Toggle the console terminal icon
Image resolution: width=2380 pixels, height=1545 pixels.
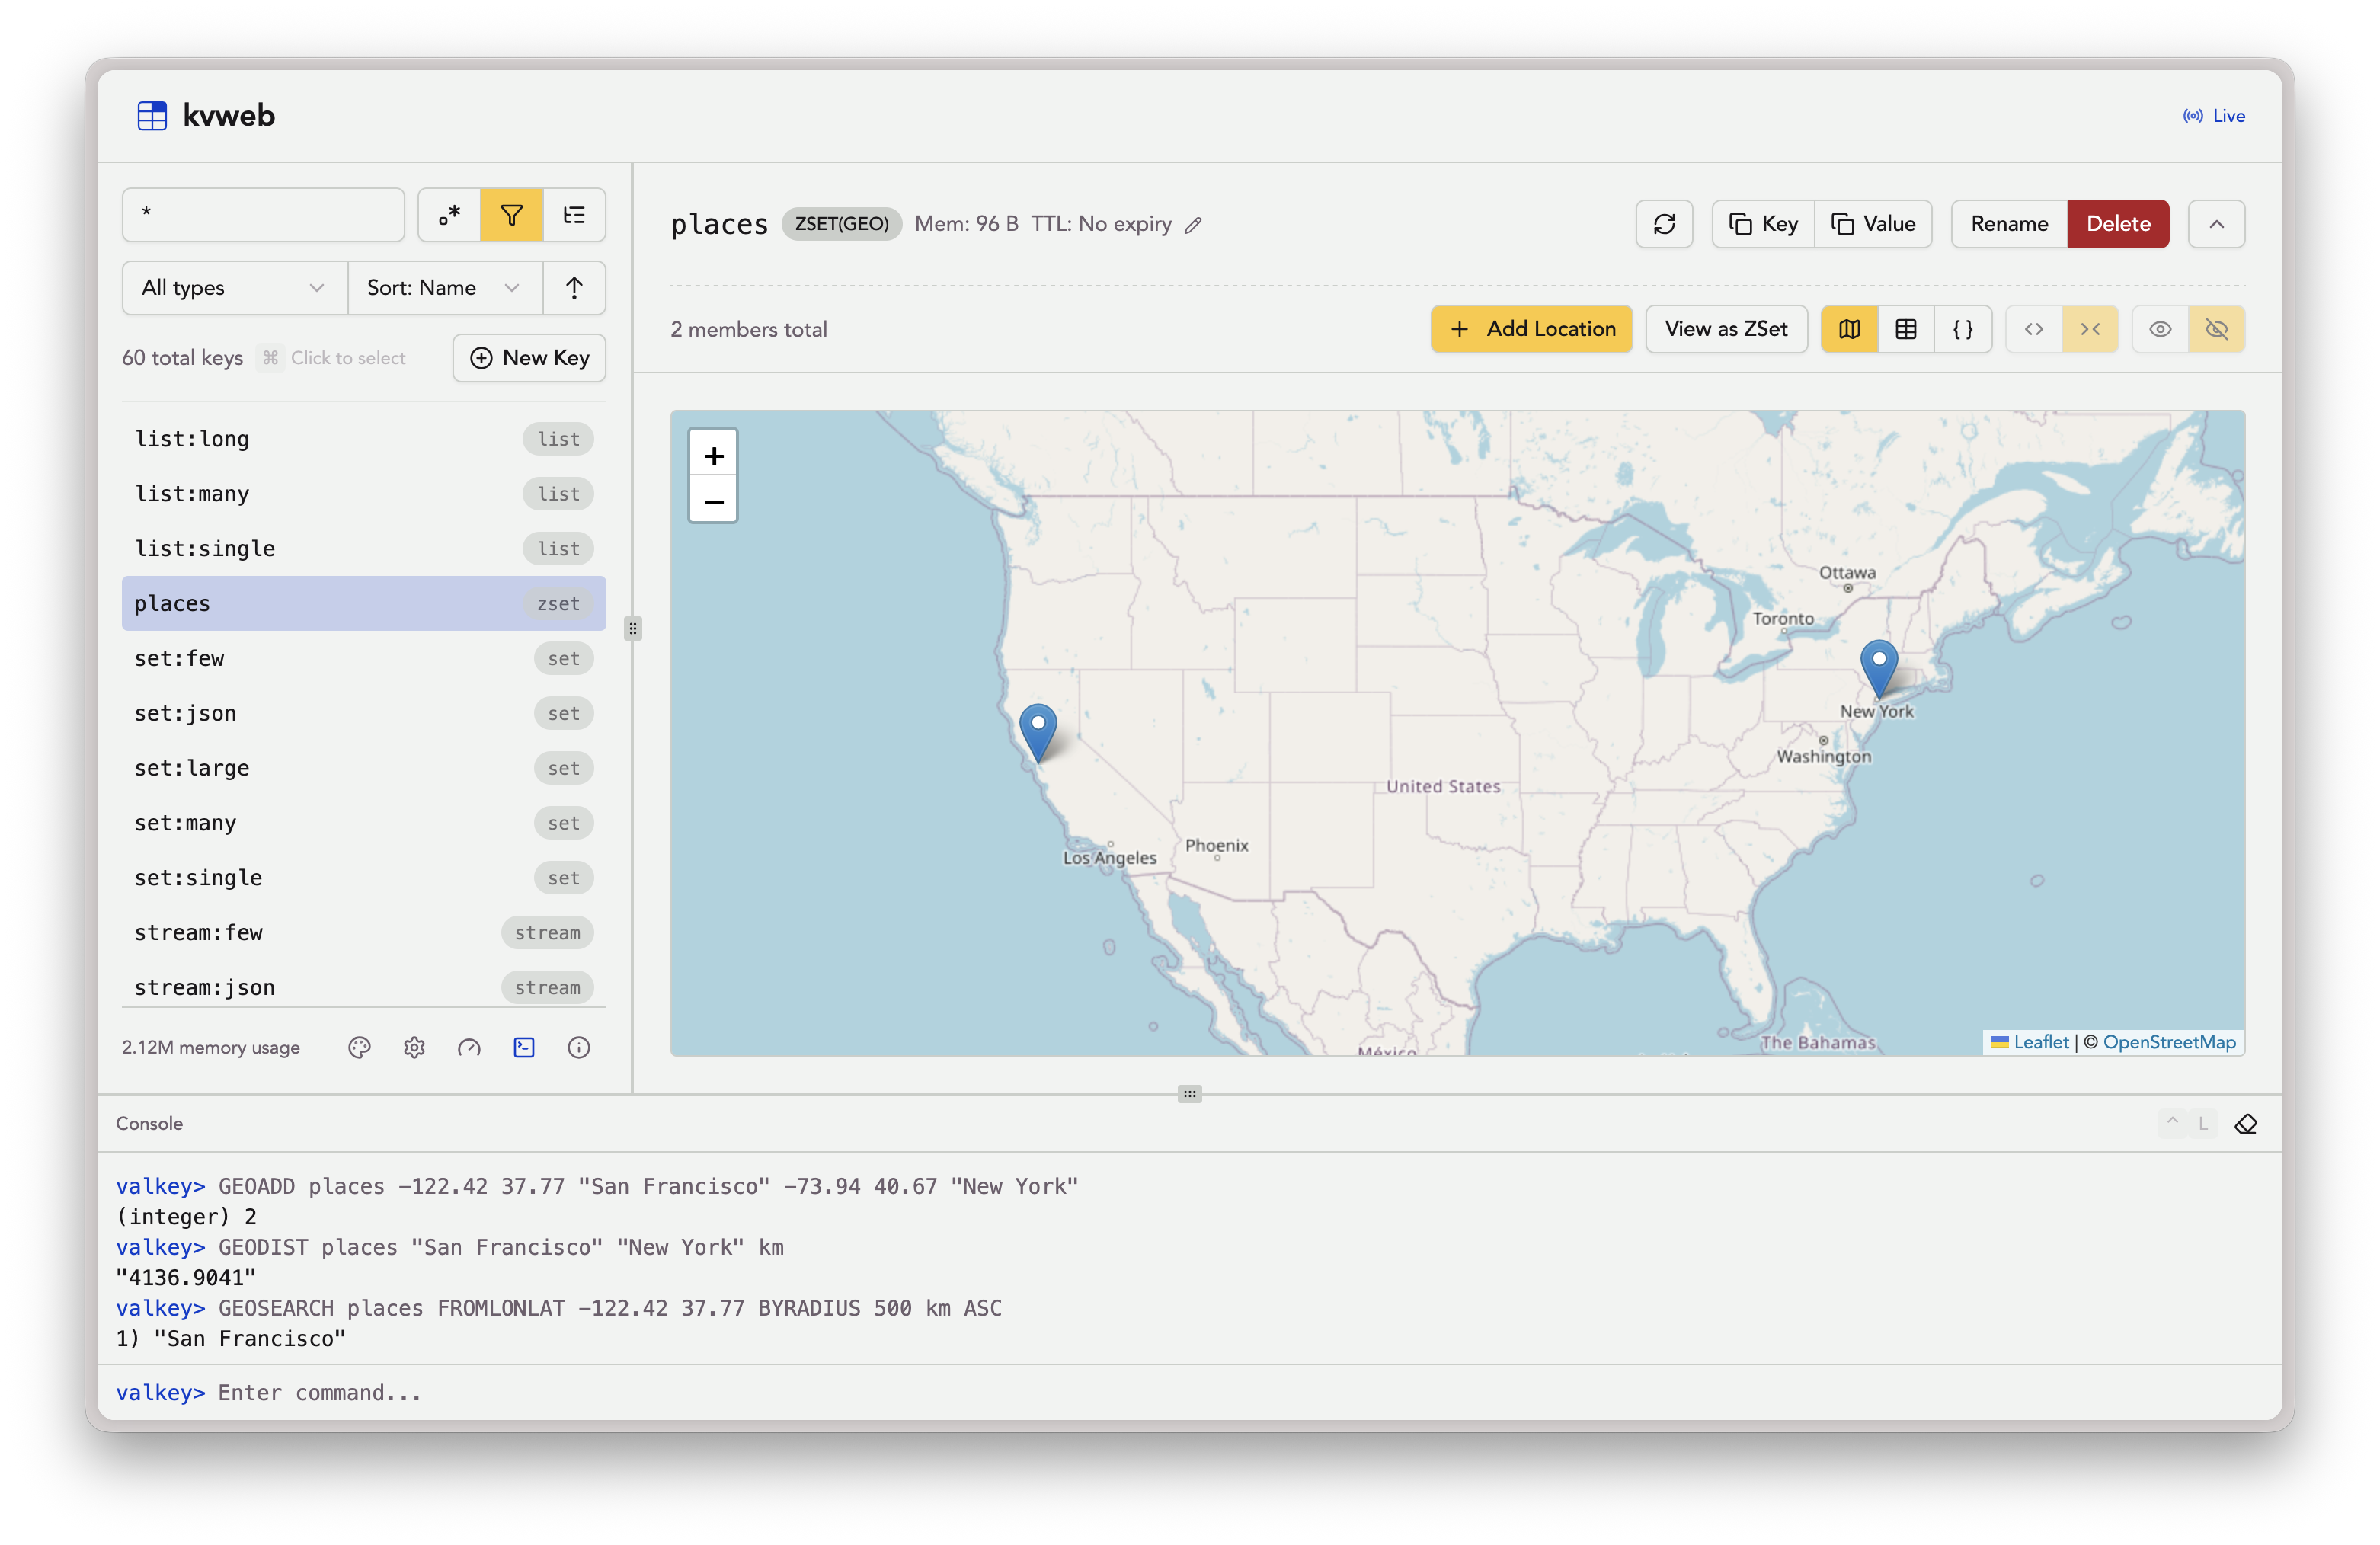(524, 1047)
